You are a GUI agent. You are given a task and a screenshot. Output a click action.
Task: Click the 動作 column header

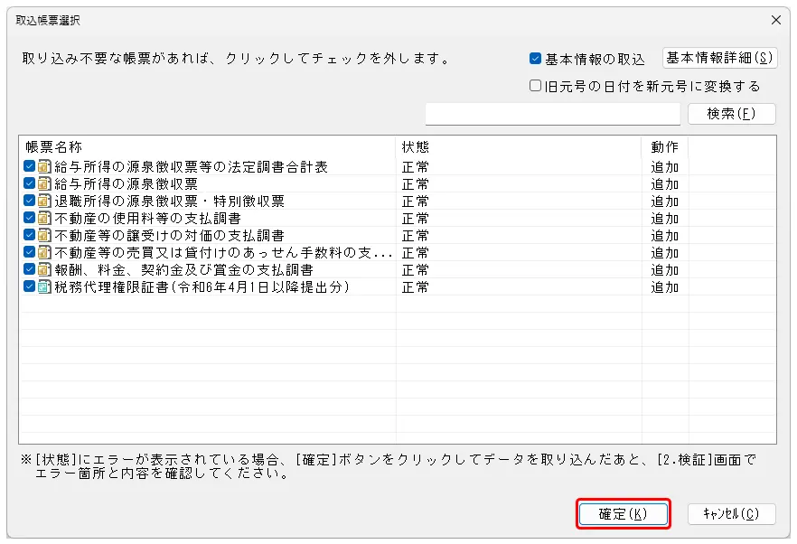[665, 146]
